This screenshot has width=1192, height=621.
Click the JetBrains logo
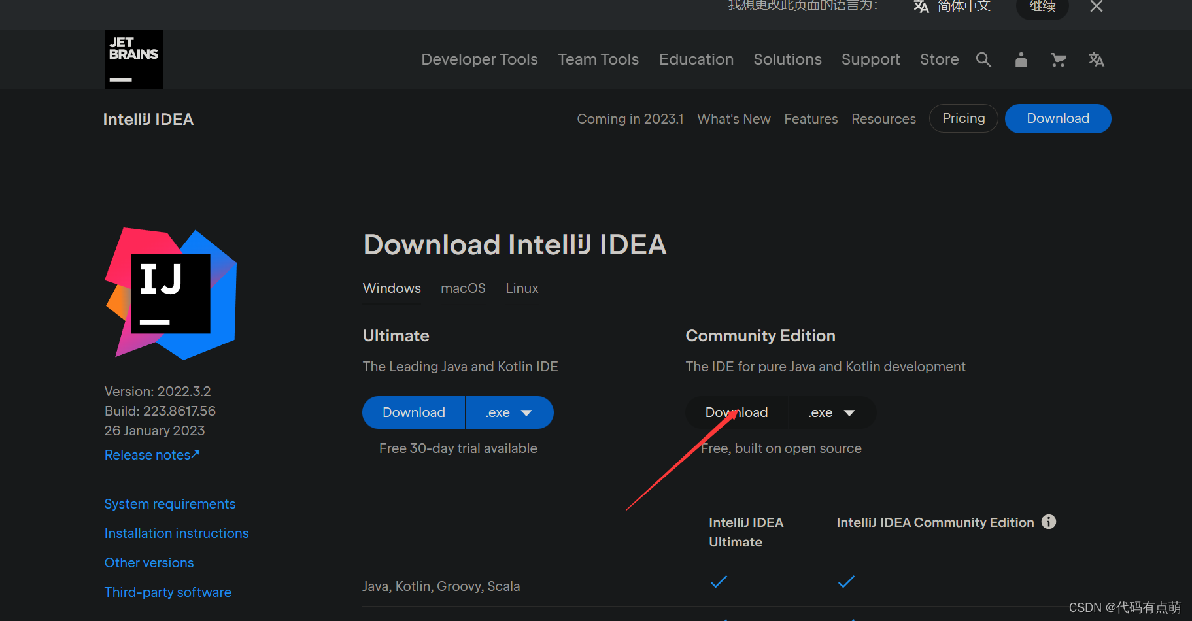134,59
